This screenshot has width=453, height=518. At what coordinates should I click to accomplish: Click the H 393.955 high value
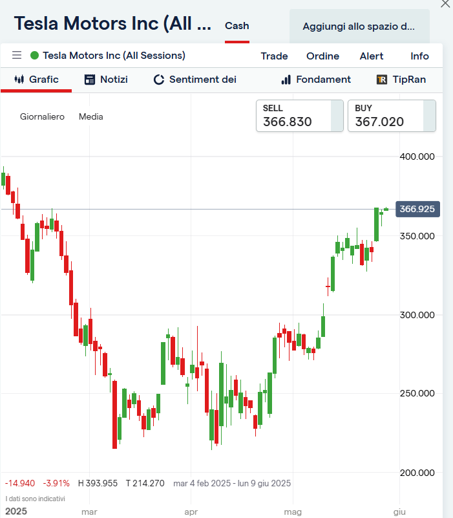click(98, 483)
